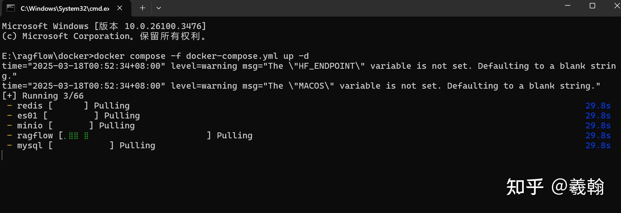Click the cmd icon in the tab
The image size is (621, 213).
point(11,8)
